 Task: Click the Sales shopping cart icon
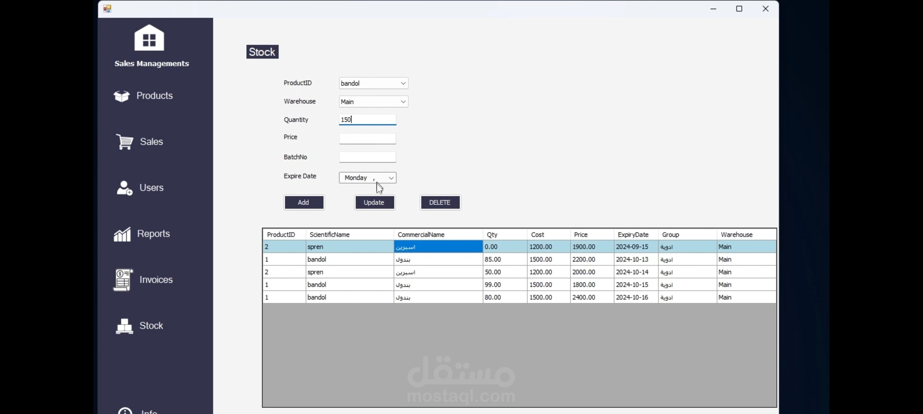[125, 142]
